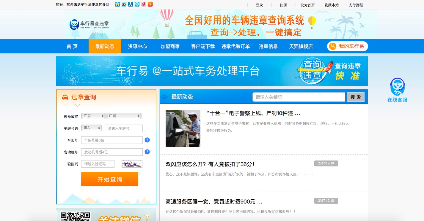
Task: Open the 资讯中心 menu item
Action: point(137,46)
